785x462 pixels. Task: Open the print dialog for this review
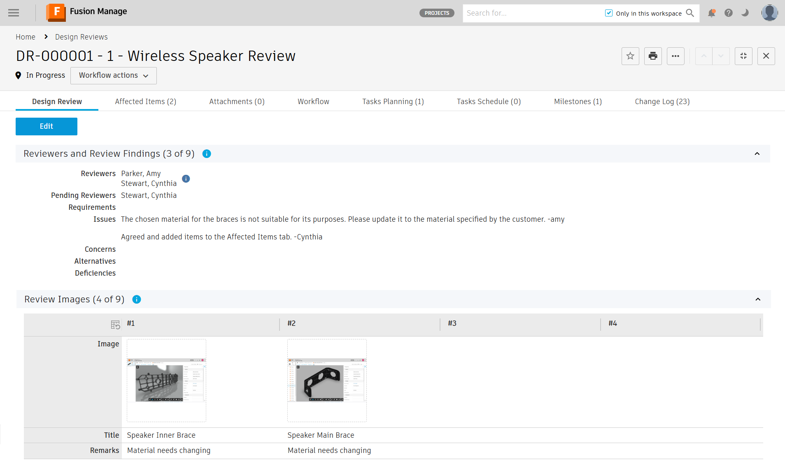(652, 56)
